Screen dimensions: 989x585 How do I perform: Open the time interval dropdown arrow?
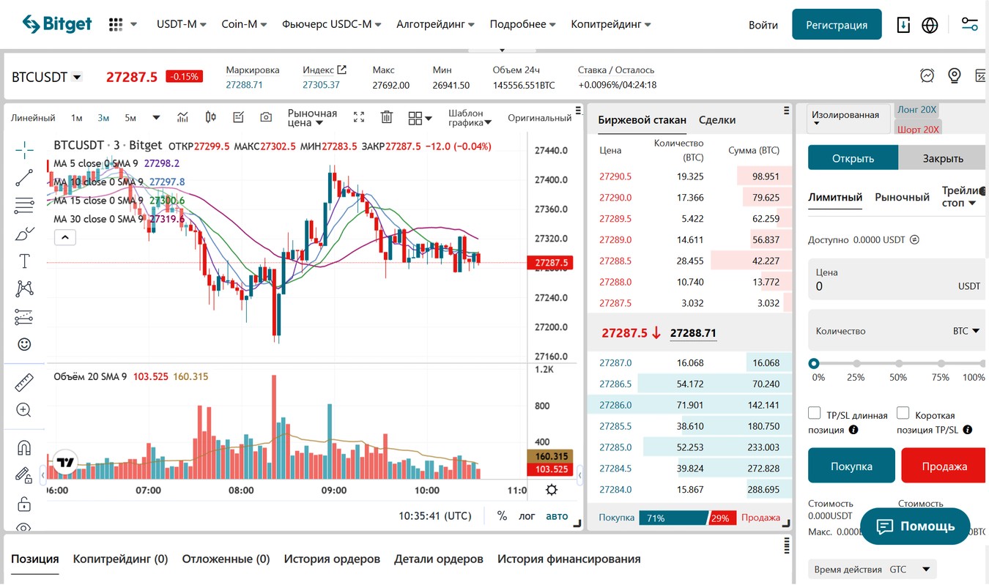tap(156, 117)
